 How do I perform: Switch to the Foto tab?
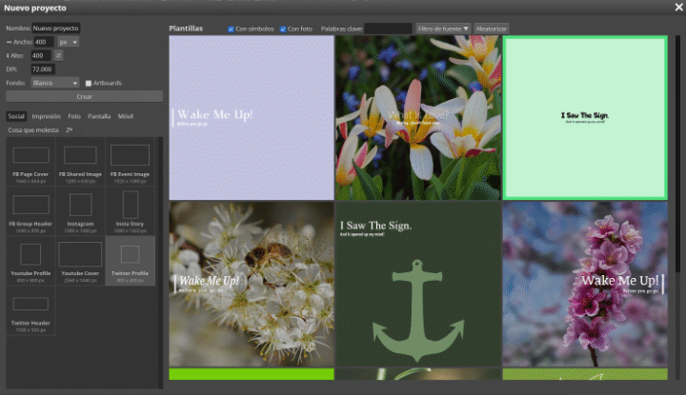point(74,116)
